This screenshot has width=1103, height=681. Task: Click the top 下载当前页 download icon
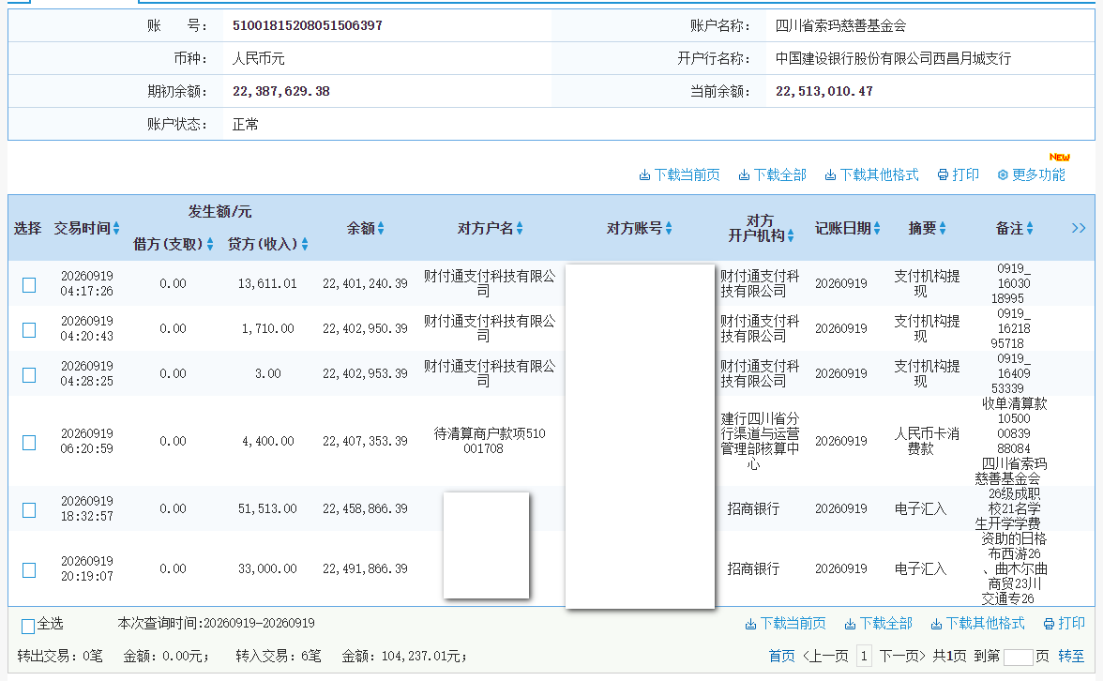(x=644, y=175)
